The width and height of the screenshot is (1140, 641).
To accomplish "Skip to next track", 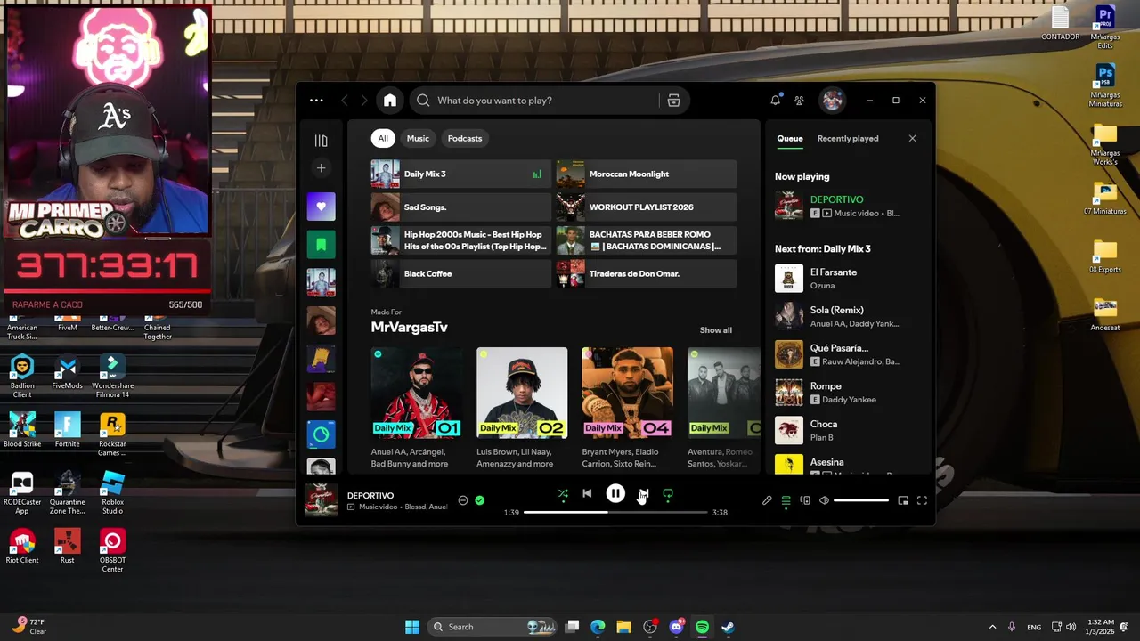I will (644, 493).
